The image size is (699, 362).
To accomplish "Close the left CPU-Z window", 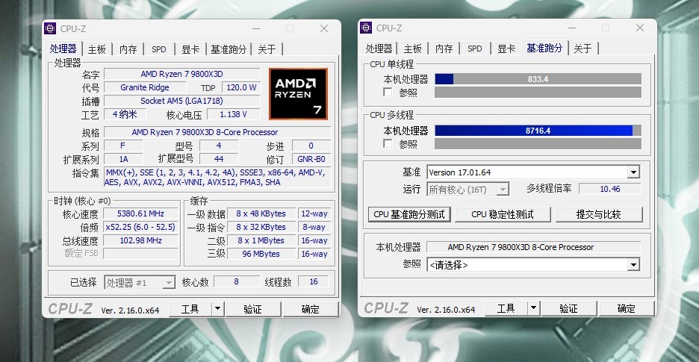I will (324, 28).
